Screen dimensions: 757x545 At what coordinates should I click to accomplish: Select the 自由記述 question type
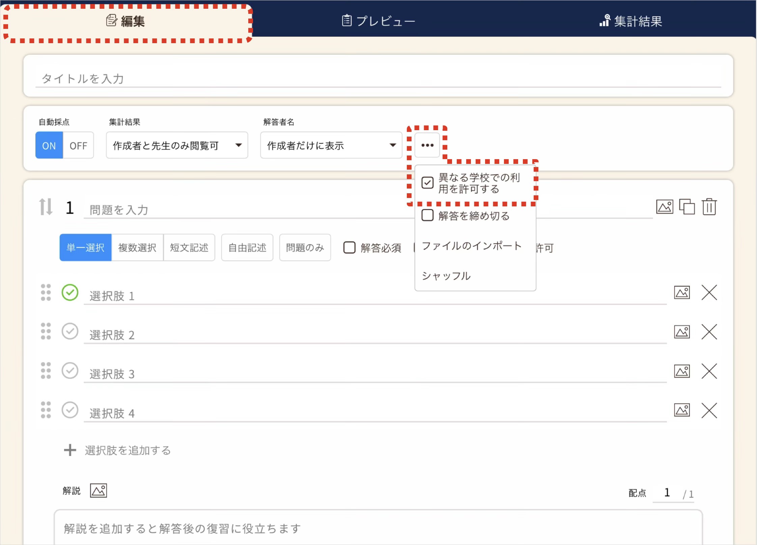pyautogui.click(x=247, y=248)
